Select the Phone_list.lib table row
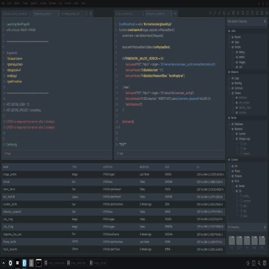 tap(113, 242)
